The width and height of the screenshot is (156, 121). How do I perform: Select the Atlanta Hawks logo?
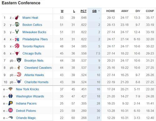[x=19, y=75]
